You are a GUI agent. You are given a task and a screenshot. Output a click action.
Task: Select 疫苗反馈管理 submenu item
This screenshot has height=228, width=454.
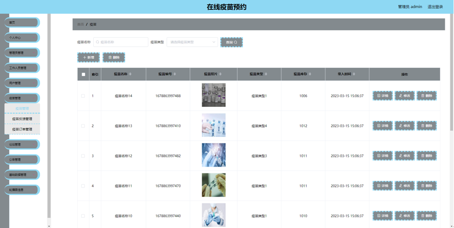coord(22,119)
